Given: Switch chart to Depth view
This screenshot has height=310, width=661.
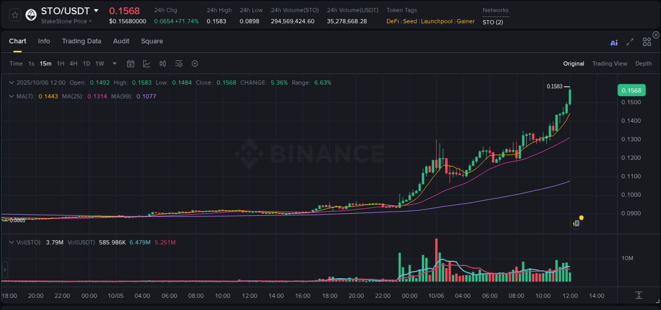Looking at the screenshot, I should coord(644,63).
